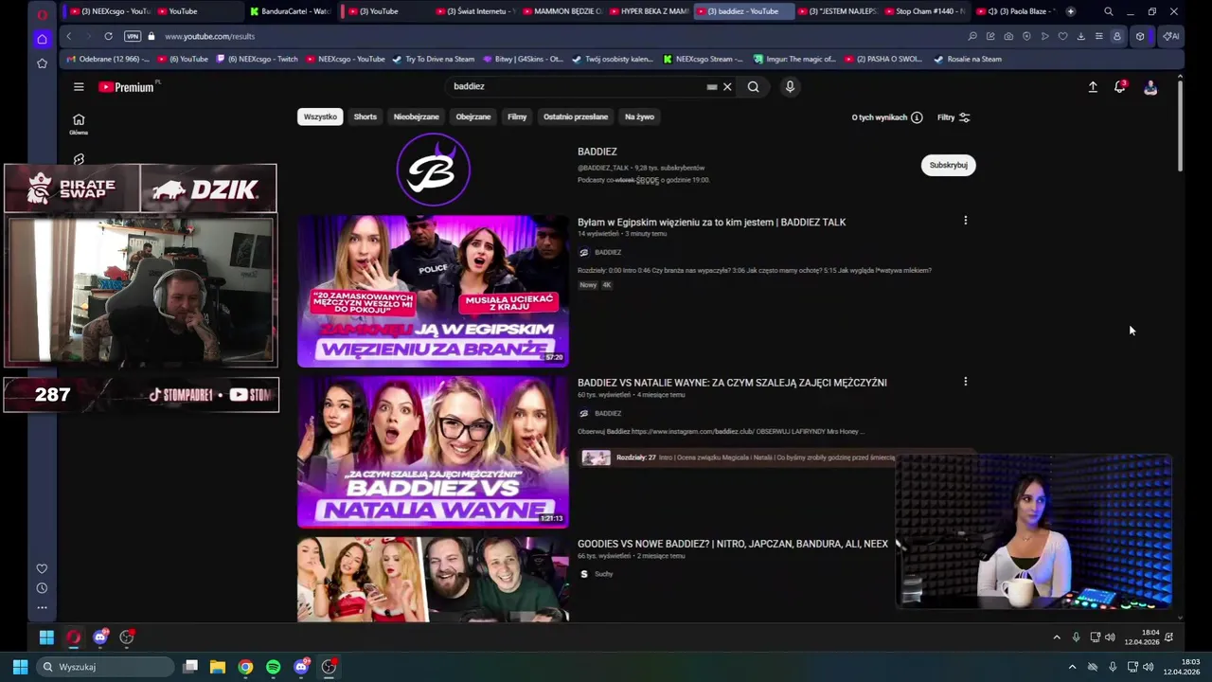
Task: Open title Byłam w Egipskim więzieniu
Action: coord(711,222)
